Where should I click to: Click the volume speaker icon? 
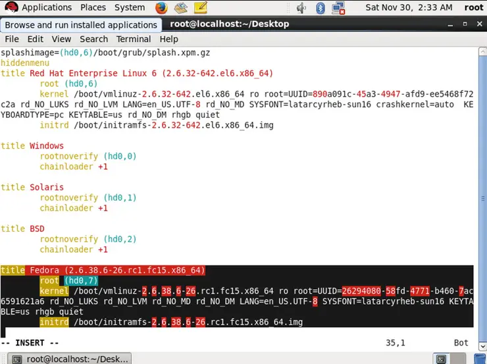coord(301,8)
